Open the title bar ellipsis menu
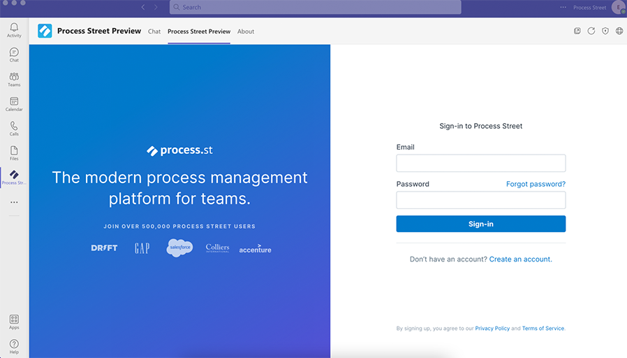Screen dimensions: 627x358 (x=563, y=7)
